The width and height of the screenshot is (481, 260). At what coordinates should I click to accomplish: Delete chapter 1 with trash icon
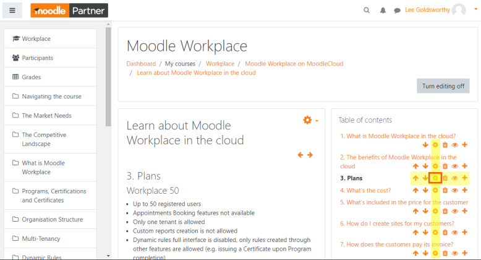tap(445, 145)
